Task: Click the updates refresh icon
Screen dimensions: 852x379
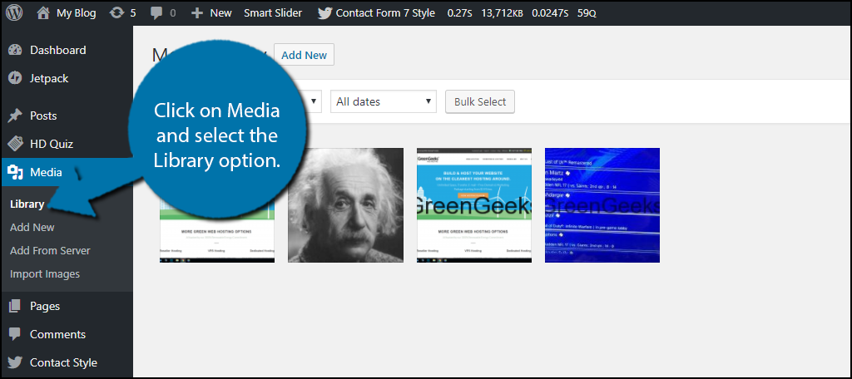Action: click(116, 13)
